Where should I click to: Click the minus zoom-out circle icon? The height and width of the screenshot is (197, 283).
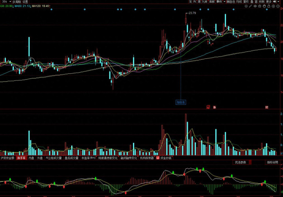pos(278,6)
